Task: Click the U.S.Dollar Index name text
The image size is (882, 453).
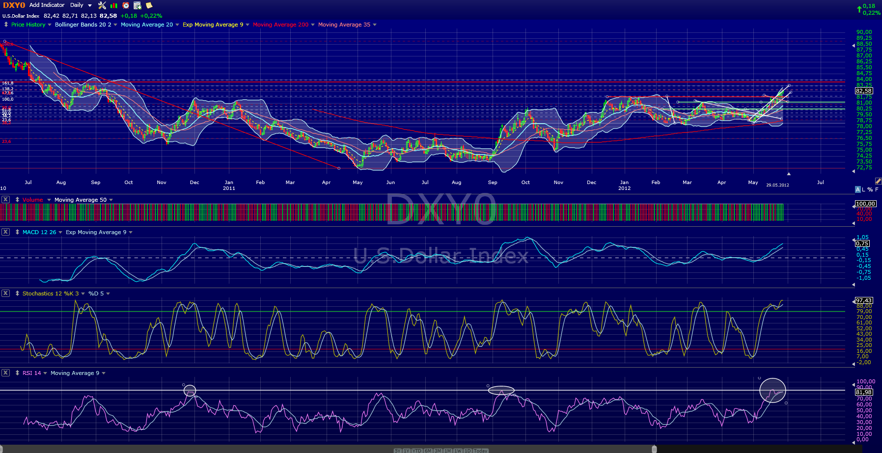Action: [21, 16]
